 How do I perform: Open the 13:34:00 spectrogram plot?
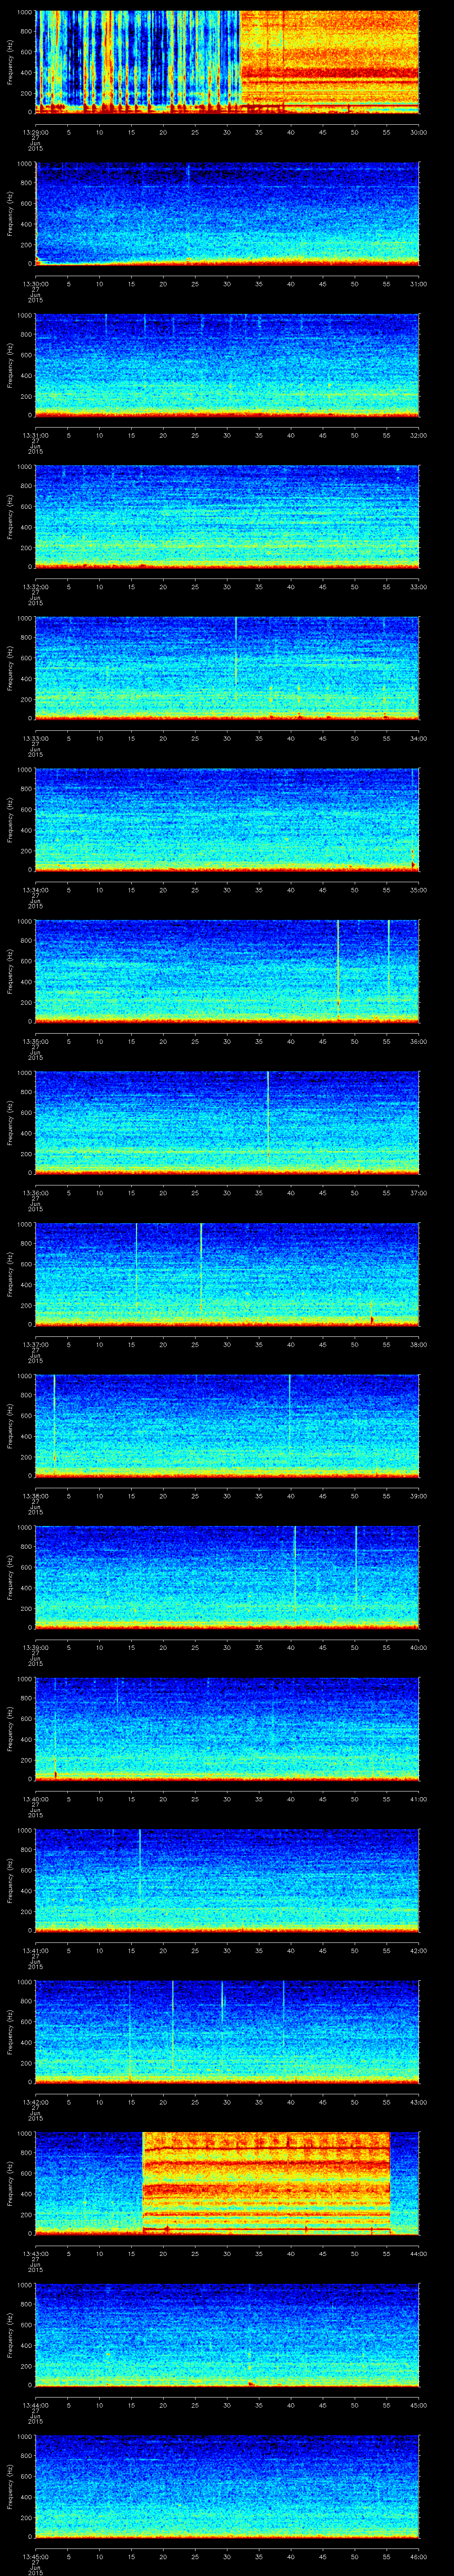[227, 819]
